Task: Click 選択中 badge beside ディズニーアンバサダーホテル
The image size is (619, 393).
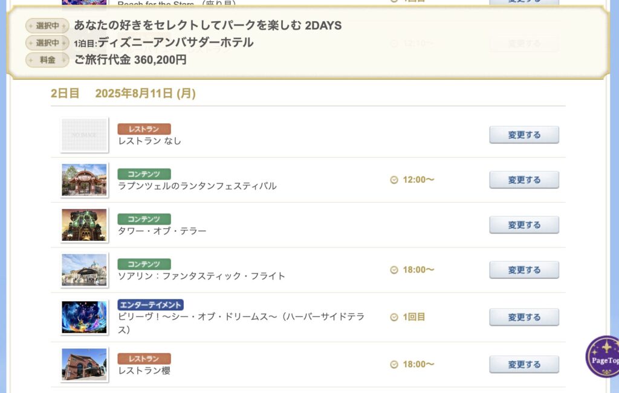Action: coord(47,43)
